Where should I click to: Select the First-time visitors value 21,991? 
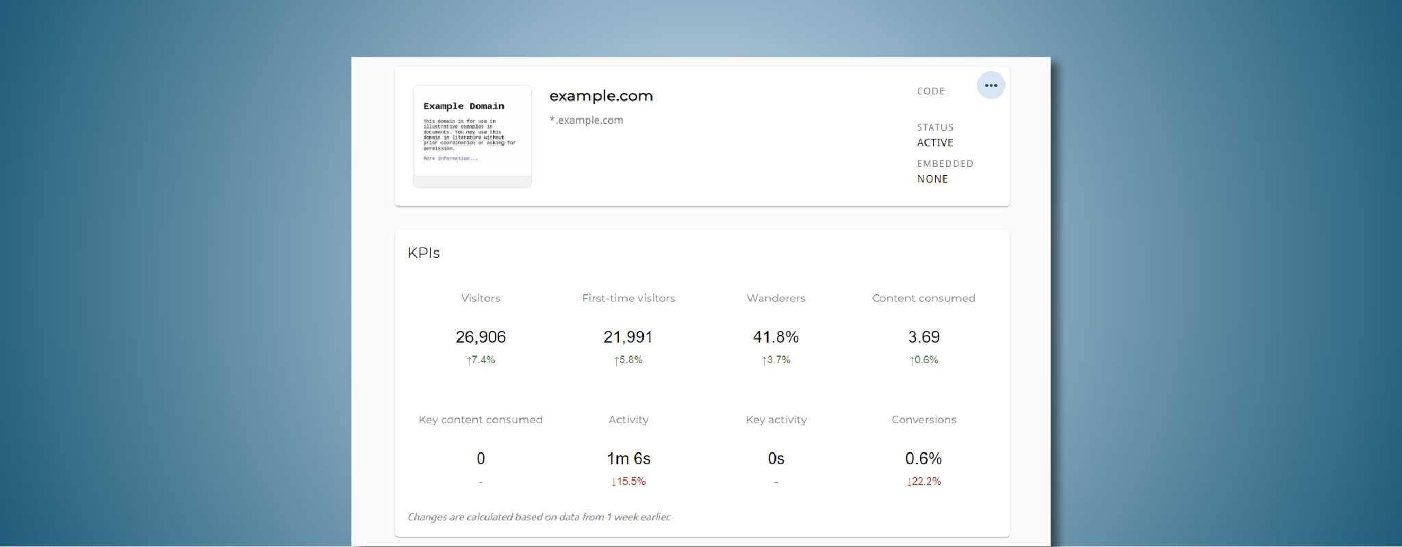pyautogui.click(x=628, y=337)
